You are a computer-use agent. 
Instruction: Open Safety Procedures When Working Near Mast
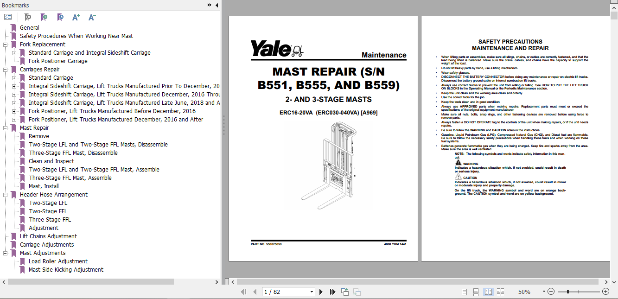76,36
